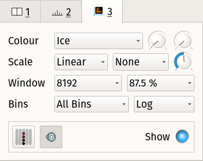Switch to pane tab 1

point(20,12)
